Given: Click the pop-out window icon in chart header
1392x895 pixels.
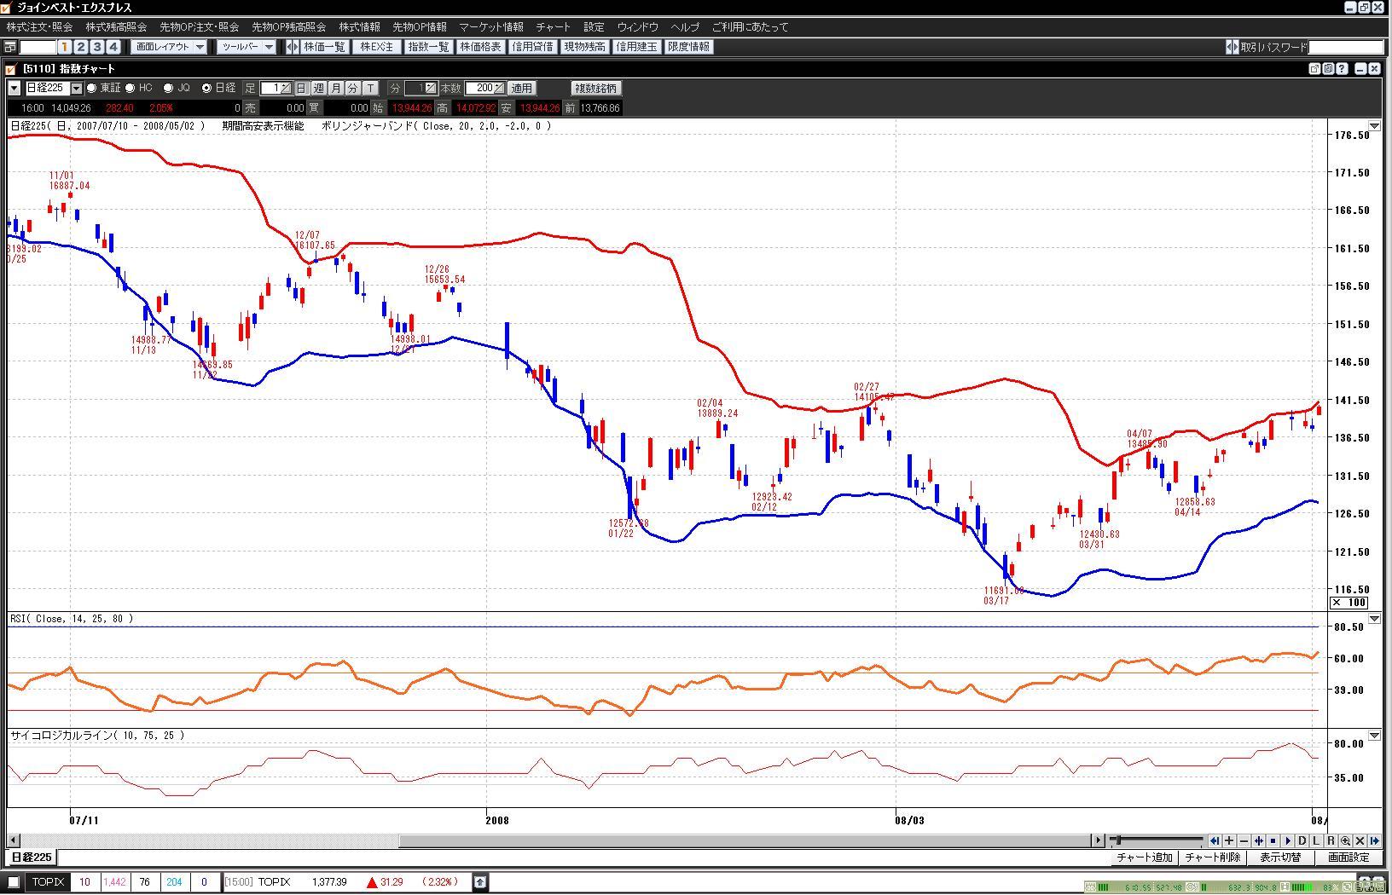Looking at the screenshot, I should (1314, 69).
